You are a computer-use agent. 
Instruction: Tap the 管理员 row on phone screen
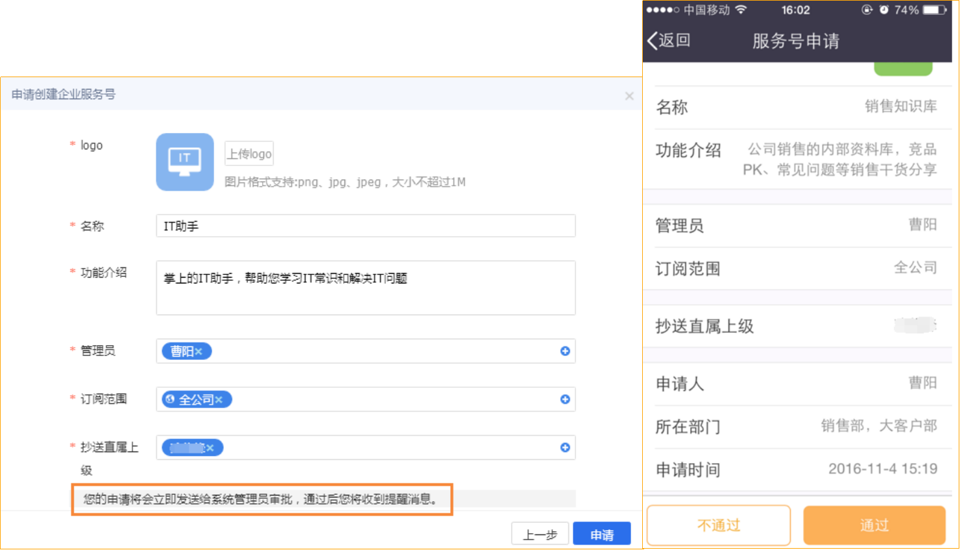click(797, 225)
